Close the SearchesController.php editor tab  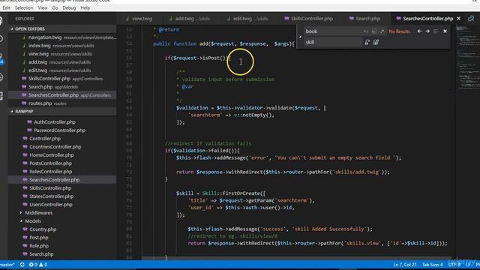(x=458, y=19)
